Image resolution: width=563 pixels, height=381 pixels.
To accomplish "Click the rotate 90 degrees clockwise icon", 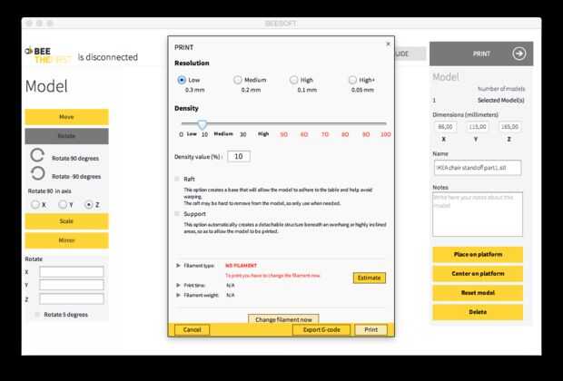I will (37, 155).
